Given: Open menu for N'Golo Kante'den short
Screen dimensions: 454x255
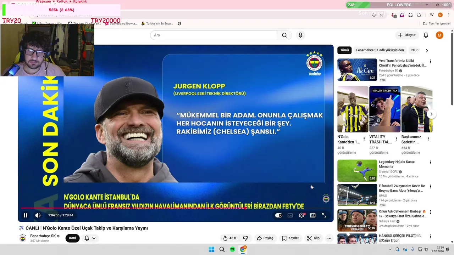Looking at the screenshot, I should [x=364, y=139].
